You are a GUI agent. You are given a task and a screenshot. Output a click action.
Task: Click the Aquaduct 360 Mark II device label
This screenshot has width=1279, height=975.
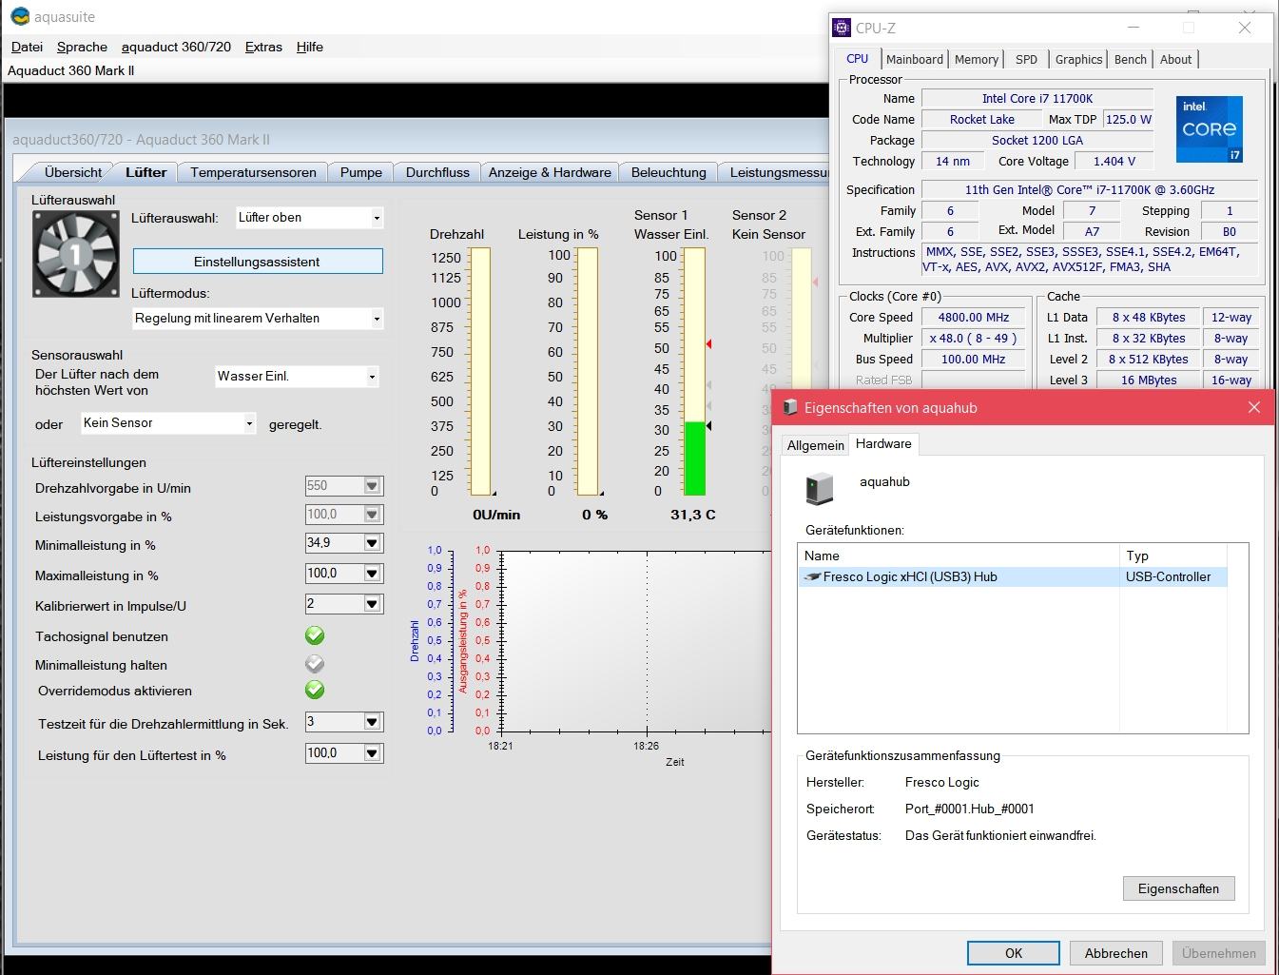(71, 70)
